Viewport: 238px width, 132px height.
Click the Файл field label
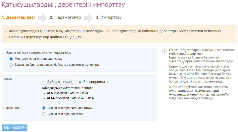point(8,79)
